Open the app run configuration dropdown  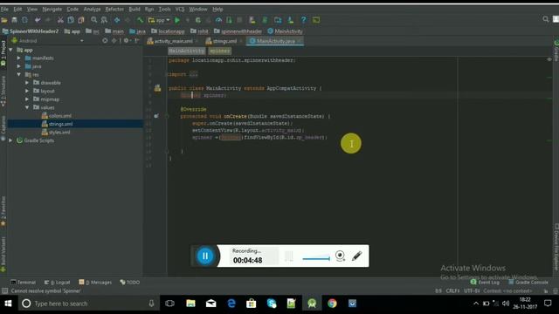coord(159,20)
